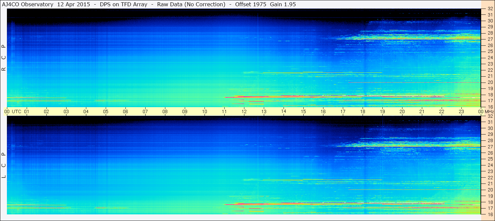
Task: Click the 24 MHz label in RCP panel
Action: coord(490,58)
